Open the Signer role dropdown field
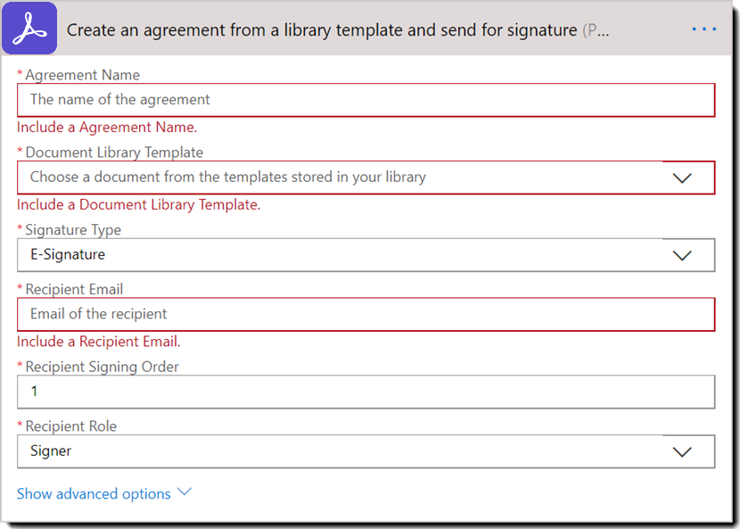The height and width of the screenshot is (529, 740). pyautogui.click(x=339, y=451)
